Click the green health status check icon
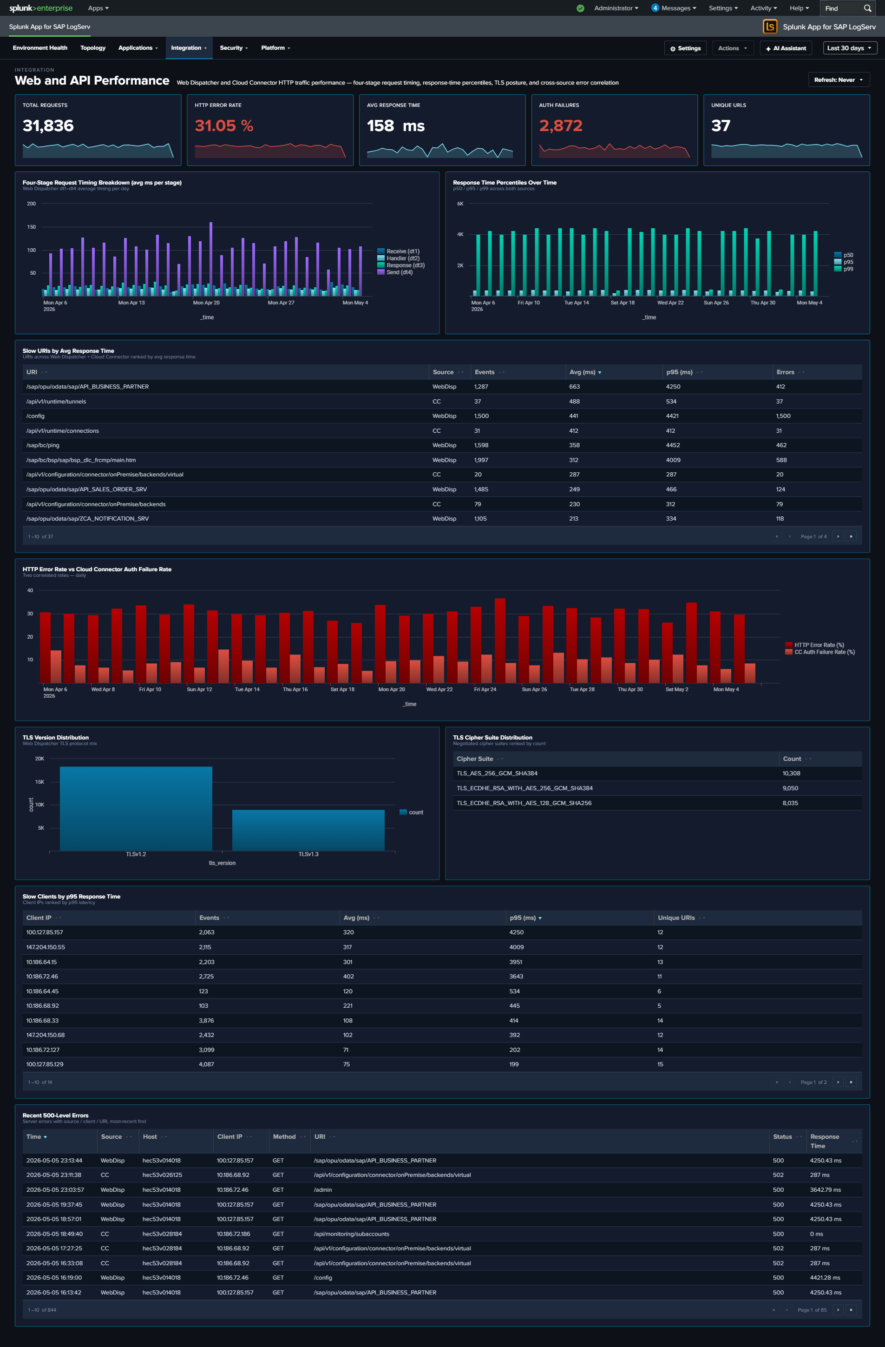The height and width of the screenshot is (1347, 885). click(x=580, y=8)
